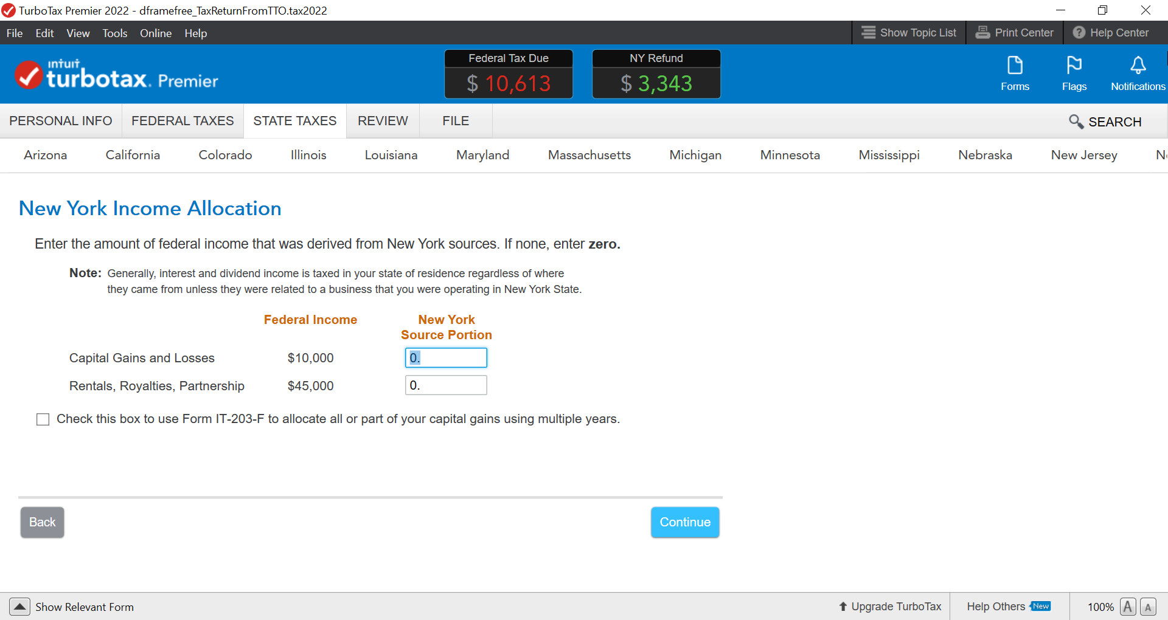1168x620 pixels.
Task: Check the Form IT-203-F allocation box
Action: (43, 419)
